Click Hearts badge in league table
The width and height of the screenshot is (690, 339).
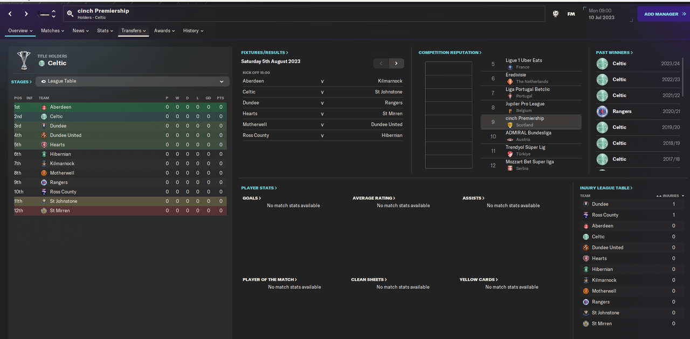44,145
